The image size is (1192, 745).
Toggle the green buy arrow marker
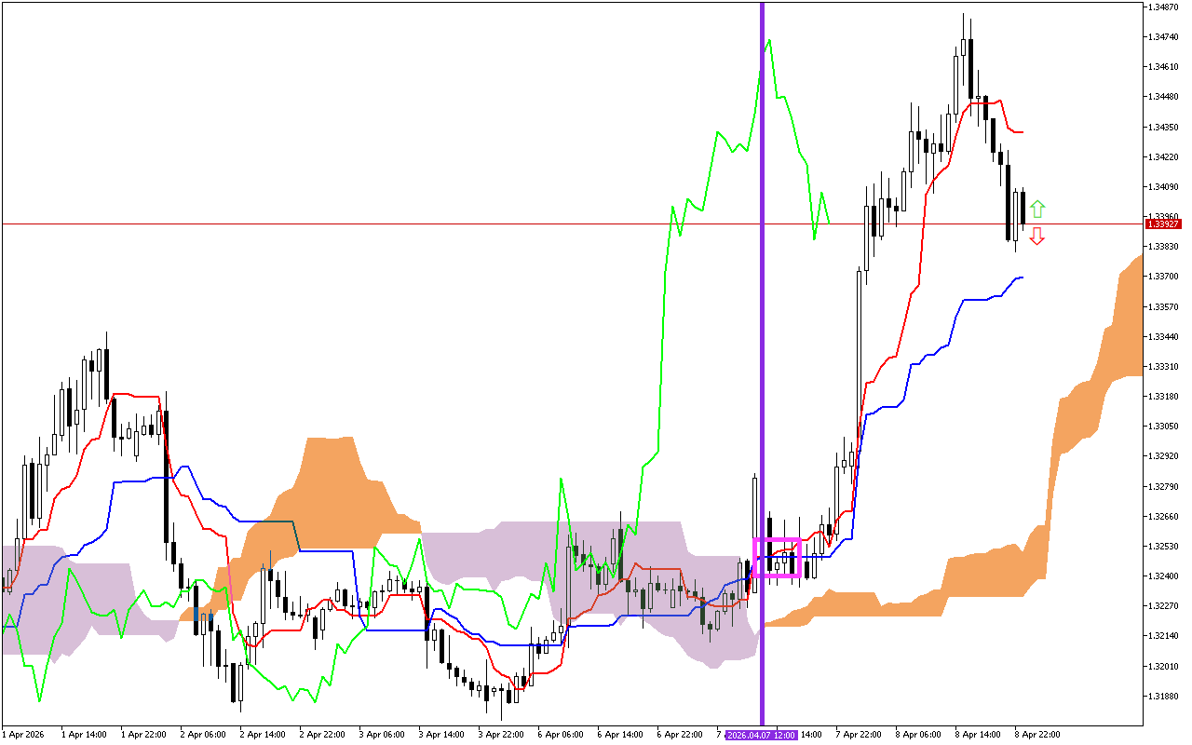pos(1039,207)
